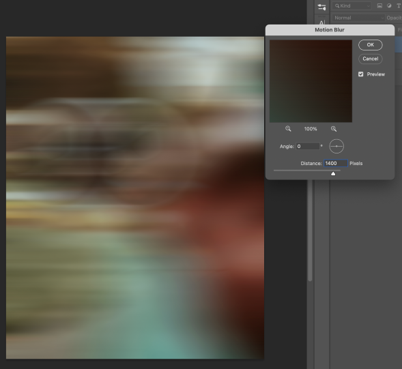Click the angle direction dial
This screenshot has height=369, width=402.
(x=336, y=147)
